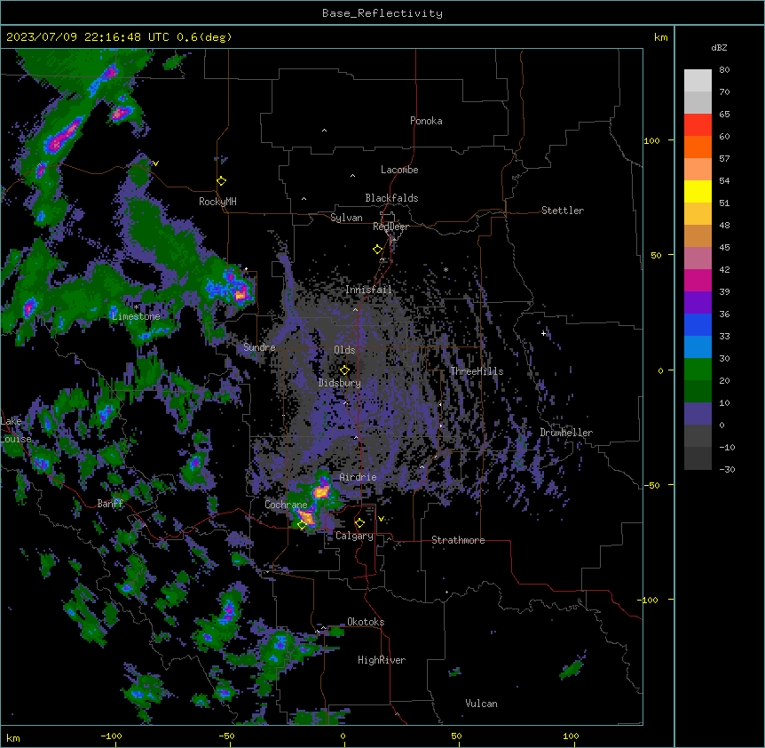Click the 100 tick on the right axis

coord(651,140)
